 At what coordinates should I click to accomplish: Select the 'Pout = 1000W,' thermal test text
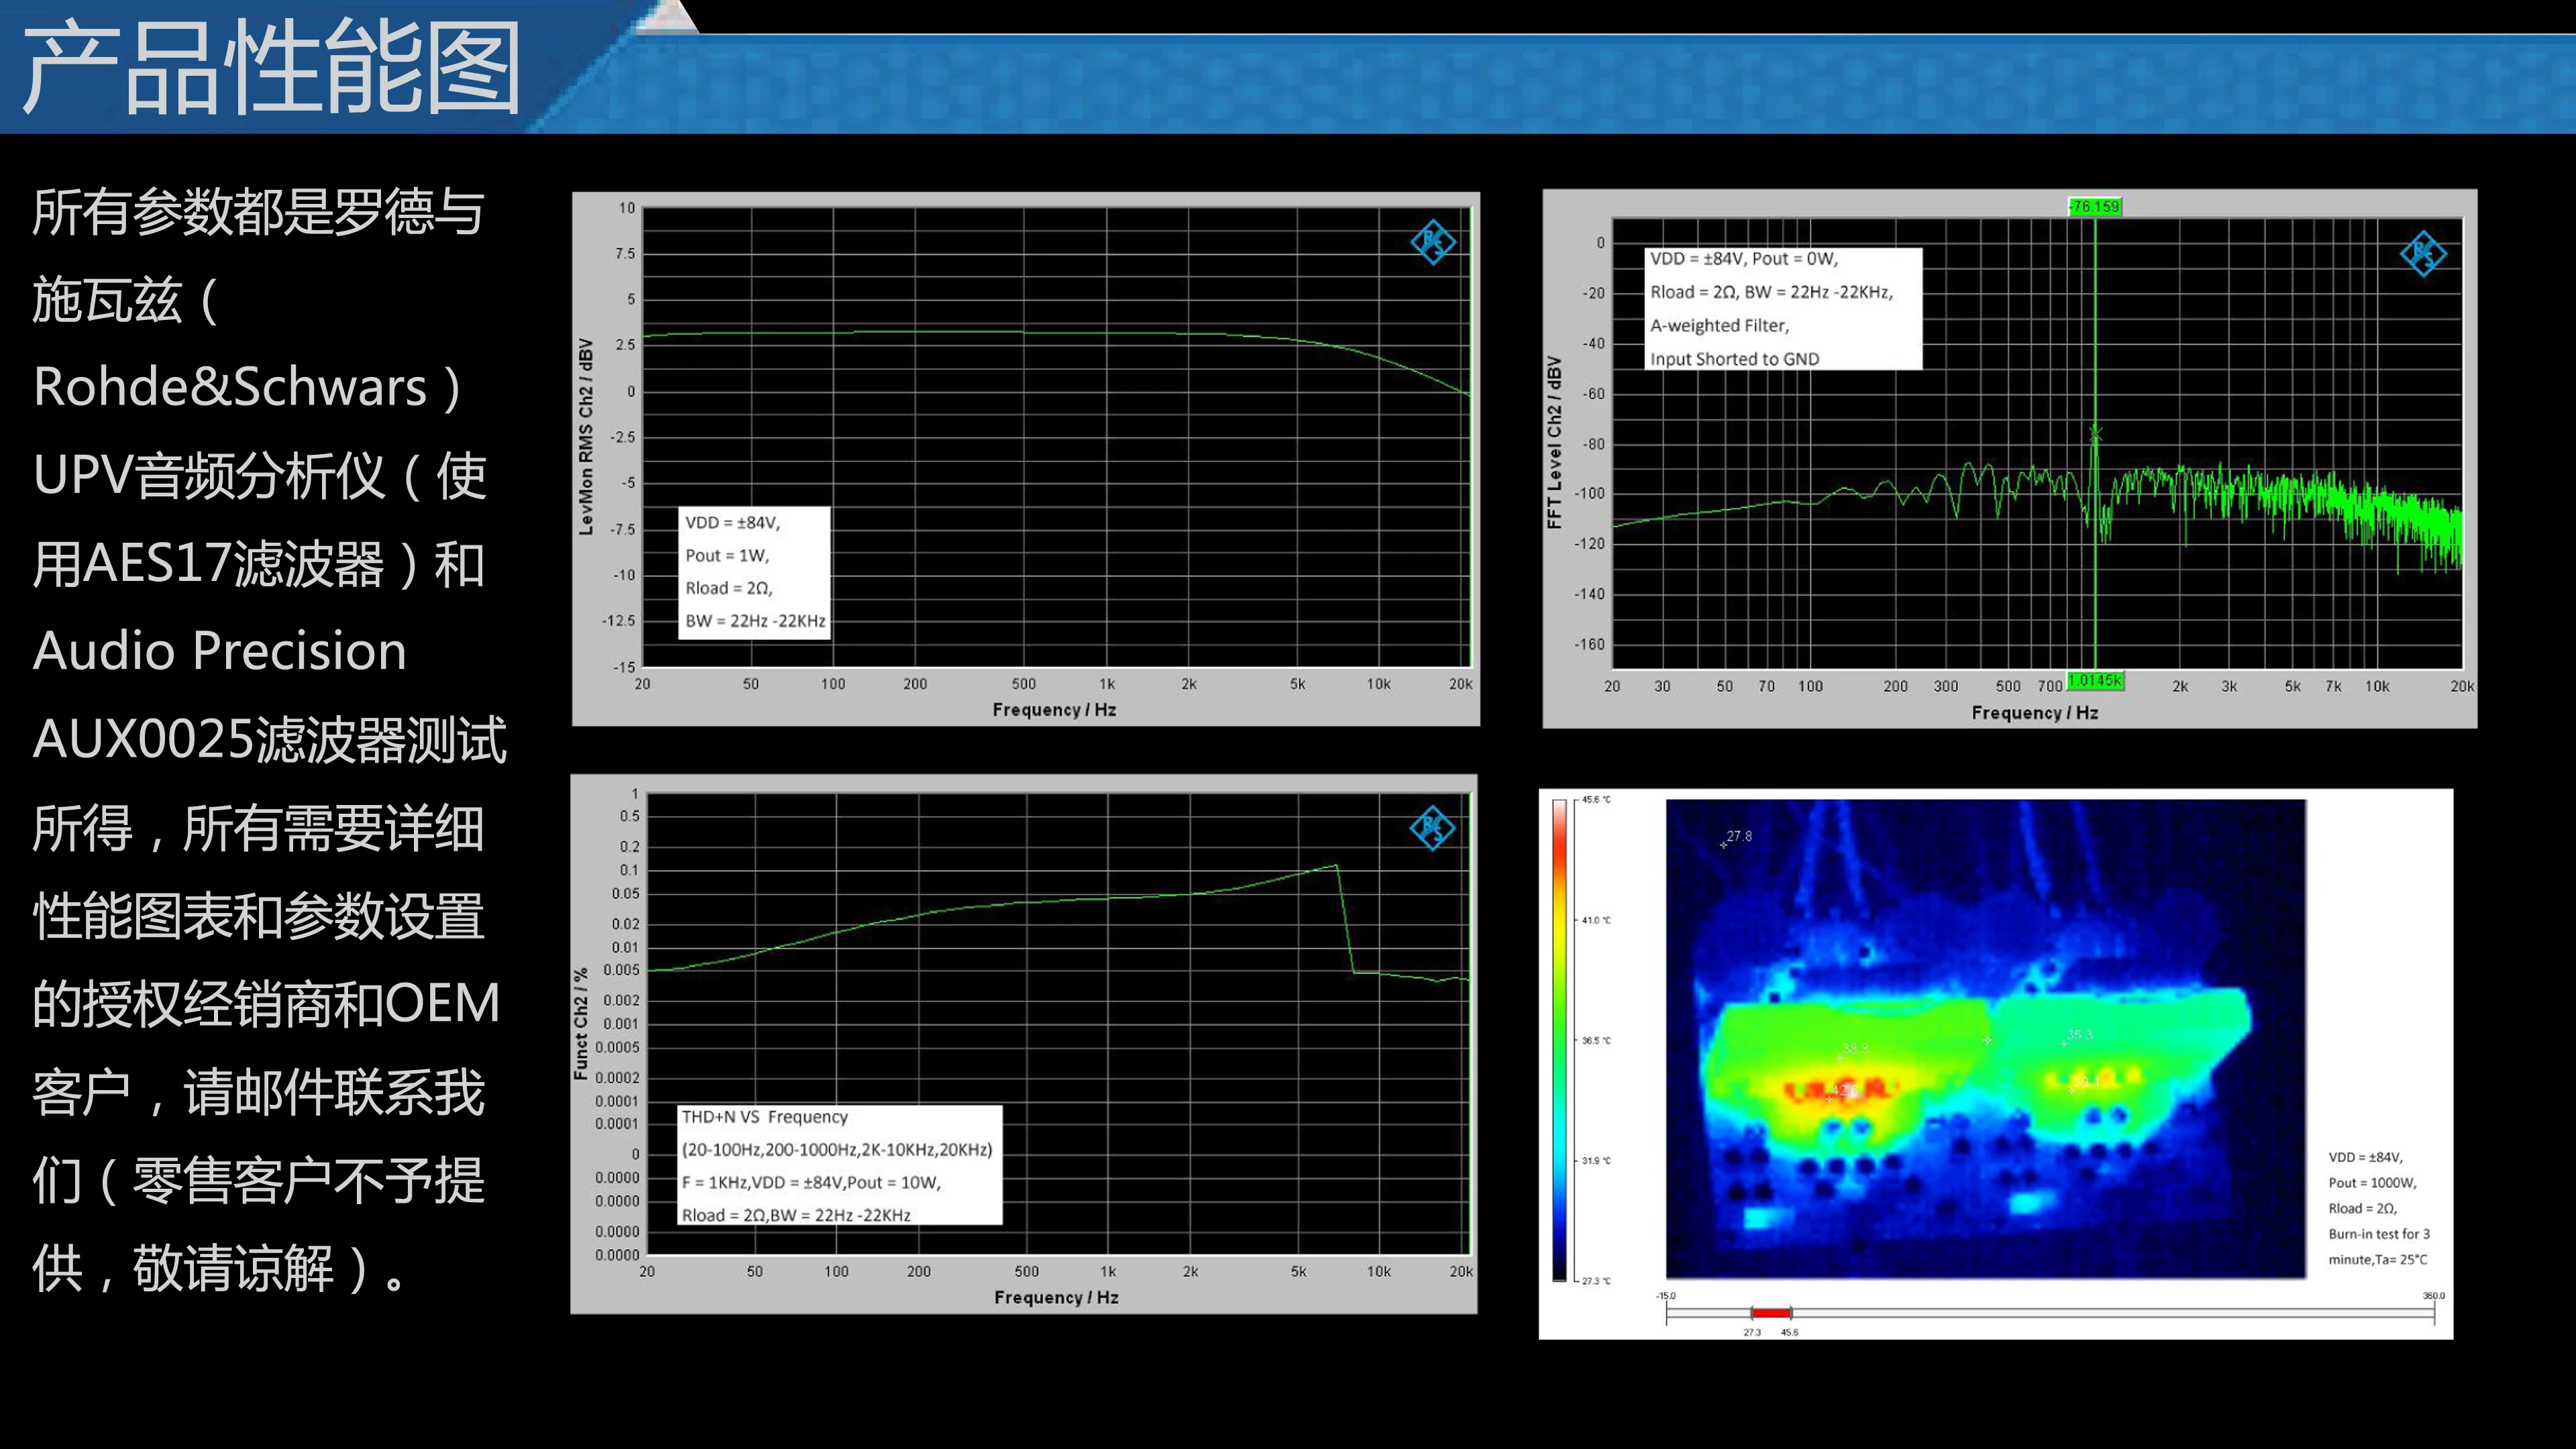[x=2372, y=1183]
